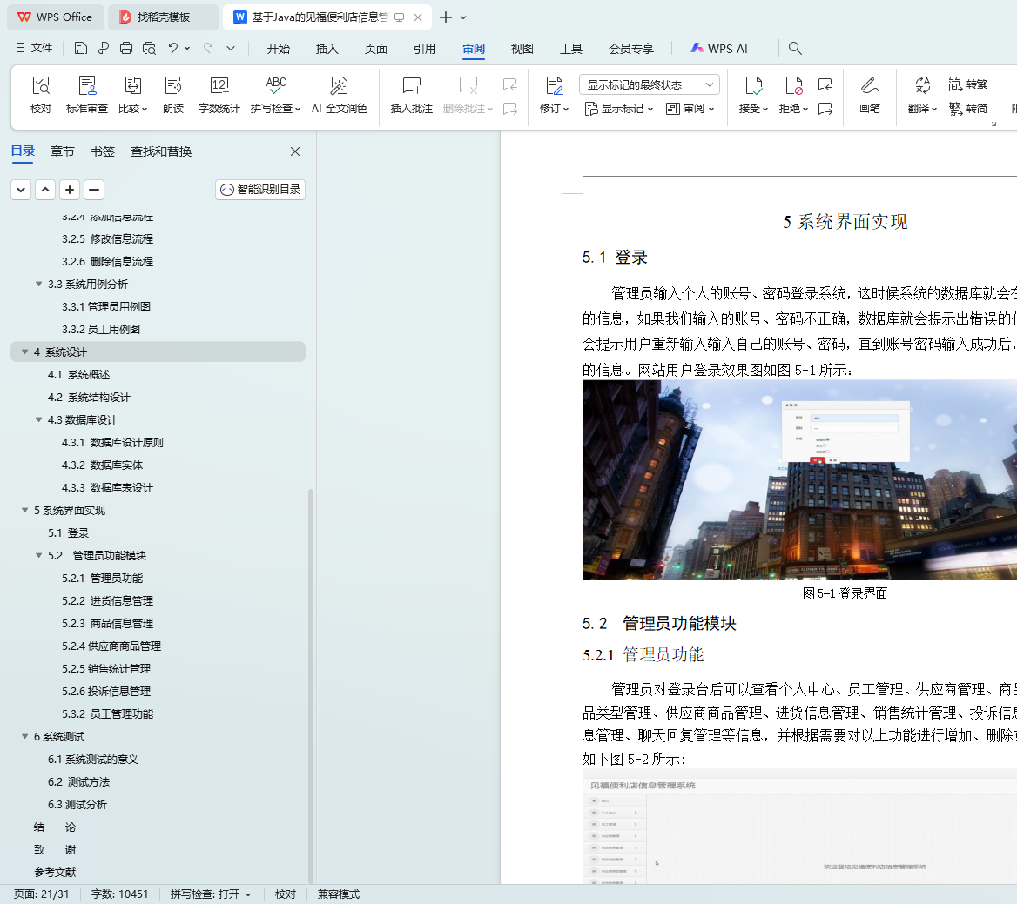Open the 开始 ribbon tab
This screenshot has width=1017, height=904.
[279, 49]
